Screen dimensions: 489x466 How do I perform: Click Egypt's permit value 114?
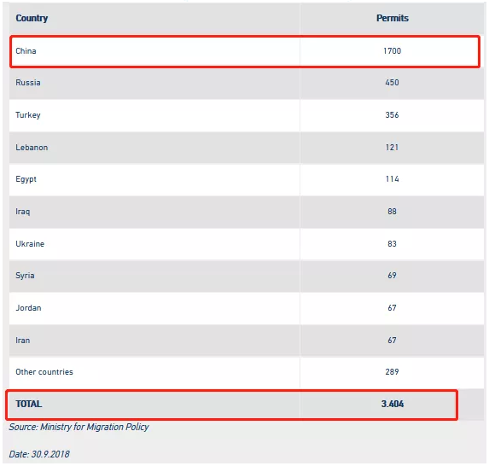click(392, 179)
